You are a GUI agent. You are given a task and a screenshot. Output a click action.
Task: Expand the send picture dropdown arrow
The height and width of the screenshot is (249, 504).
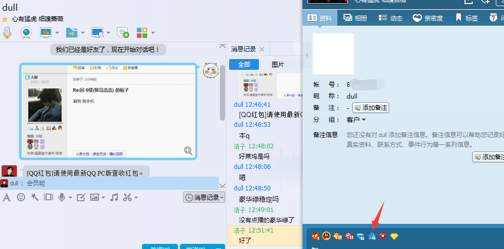click(x=103, y=198)
